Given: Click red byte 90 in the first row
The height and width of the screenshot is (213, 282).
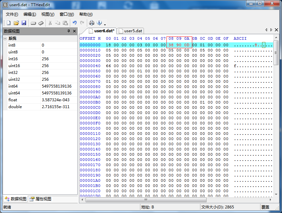Looking at the screenshot, I should (179, 45).
